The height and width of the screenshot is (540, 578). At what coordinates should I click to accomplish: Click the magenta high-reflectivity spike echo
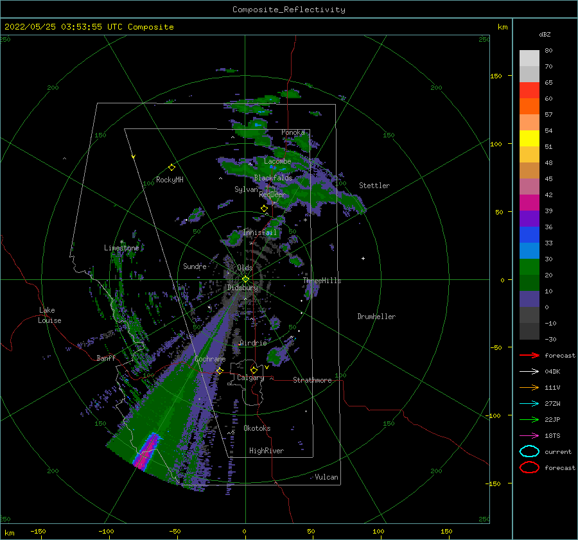pos(146,451)
